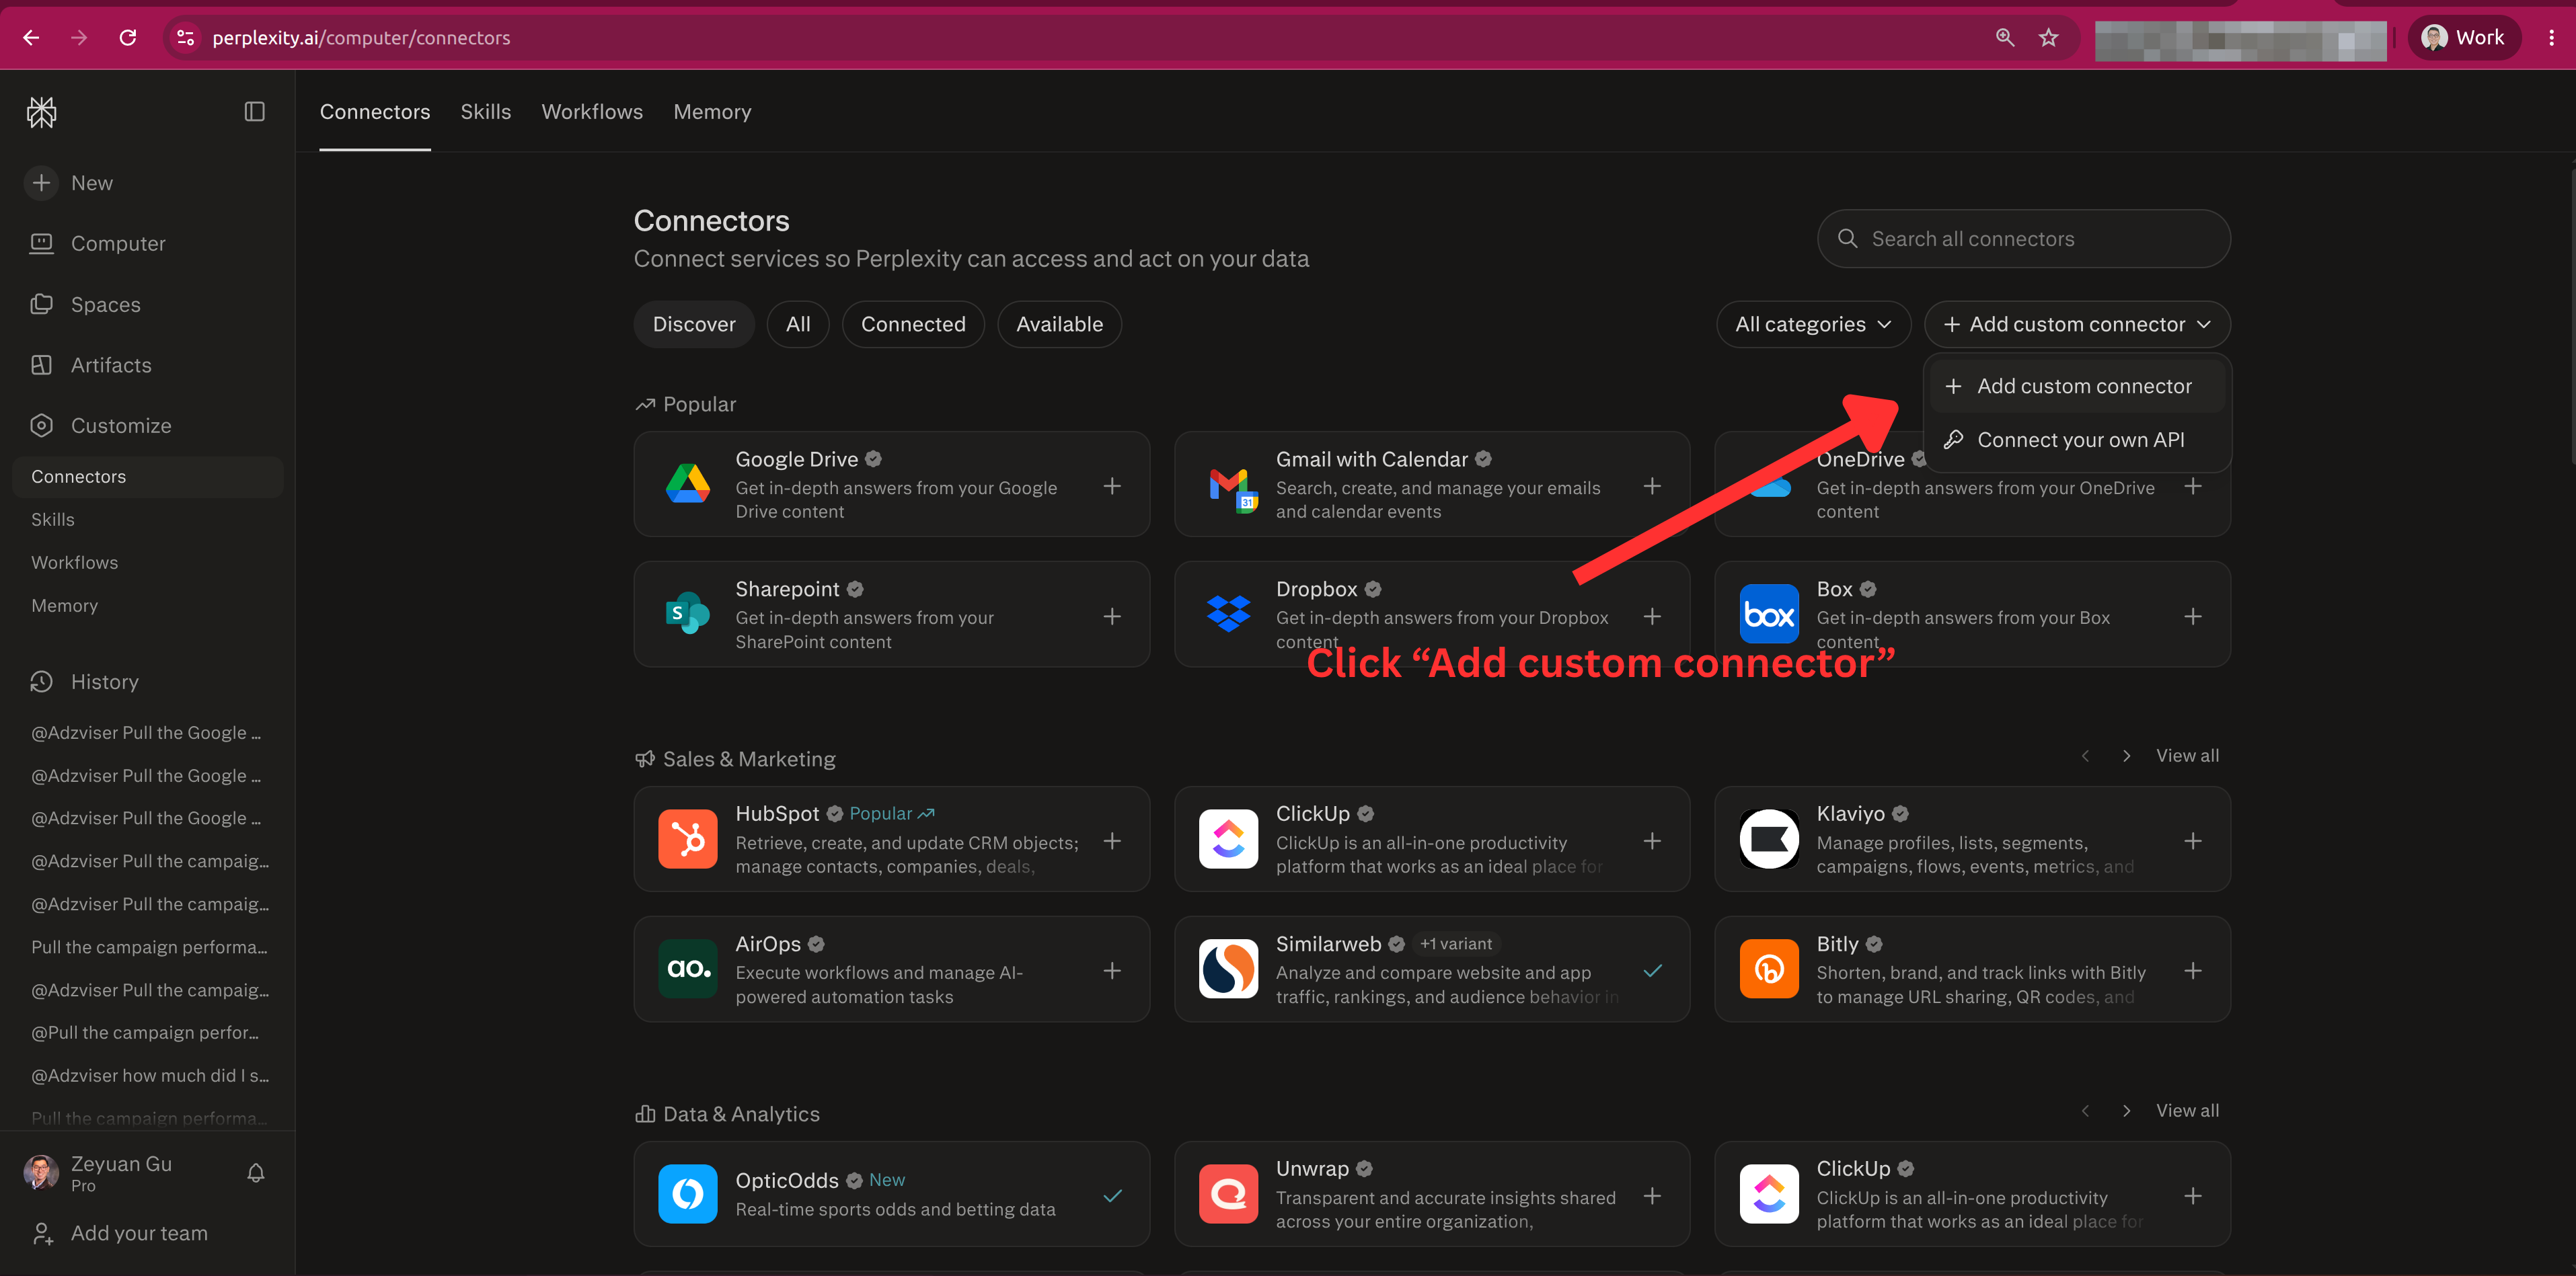Open history item '@Pull the campaign perfor...'

point(145,1032)
